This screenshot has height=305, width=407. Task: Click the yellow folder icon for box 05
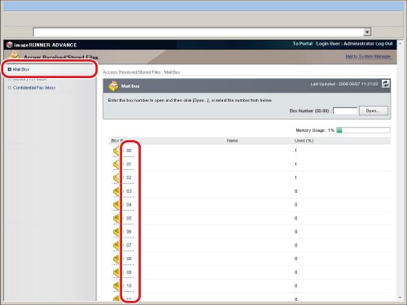pyautogui.click(x=116, y=219)
